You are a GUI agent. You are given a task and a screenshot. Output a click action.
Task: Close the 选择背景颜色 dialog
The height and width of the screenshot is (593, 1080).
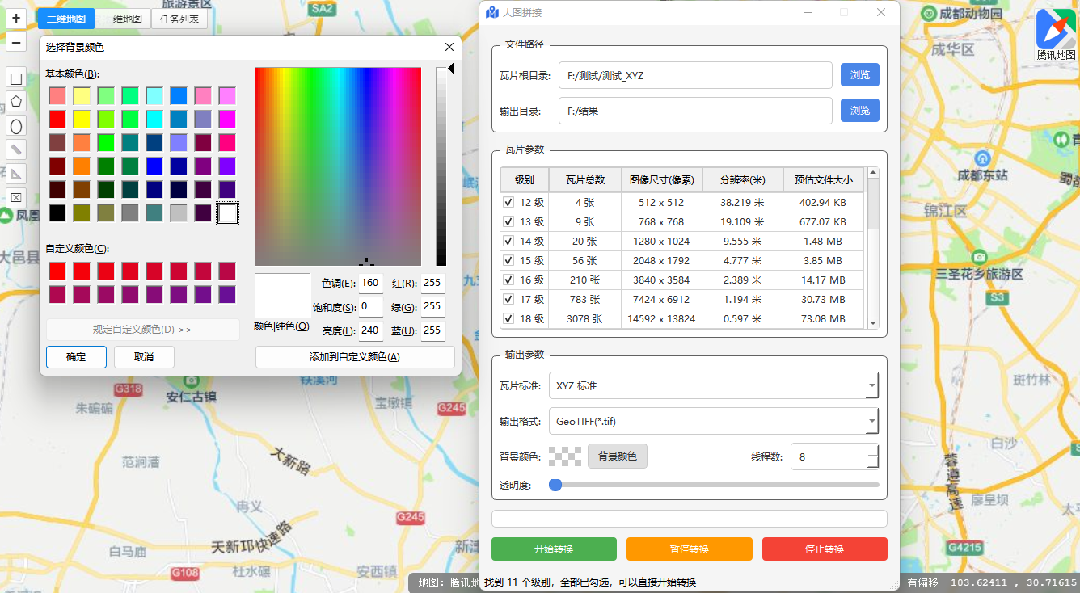(449, 48)
